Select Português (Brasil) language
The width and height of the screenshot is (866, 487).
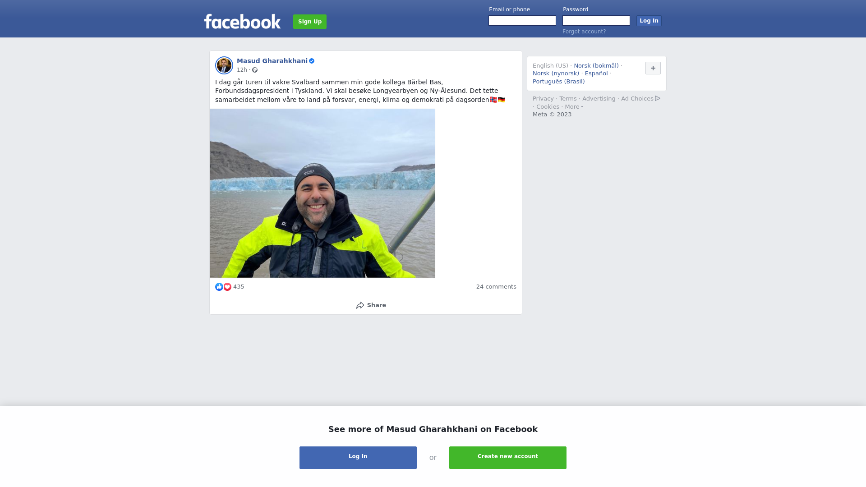pyautogui.click(x=559, y=82)
